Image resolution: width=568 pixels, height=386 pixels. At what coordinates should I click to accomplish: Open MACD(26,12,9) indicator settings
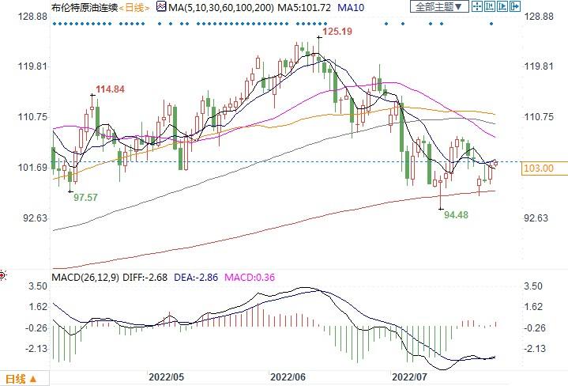coord(85,278)
